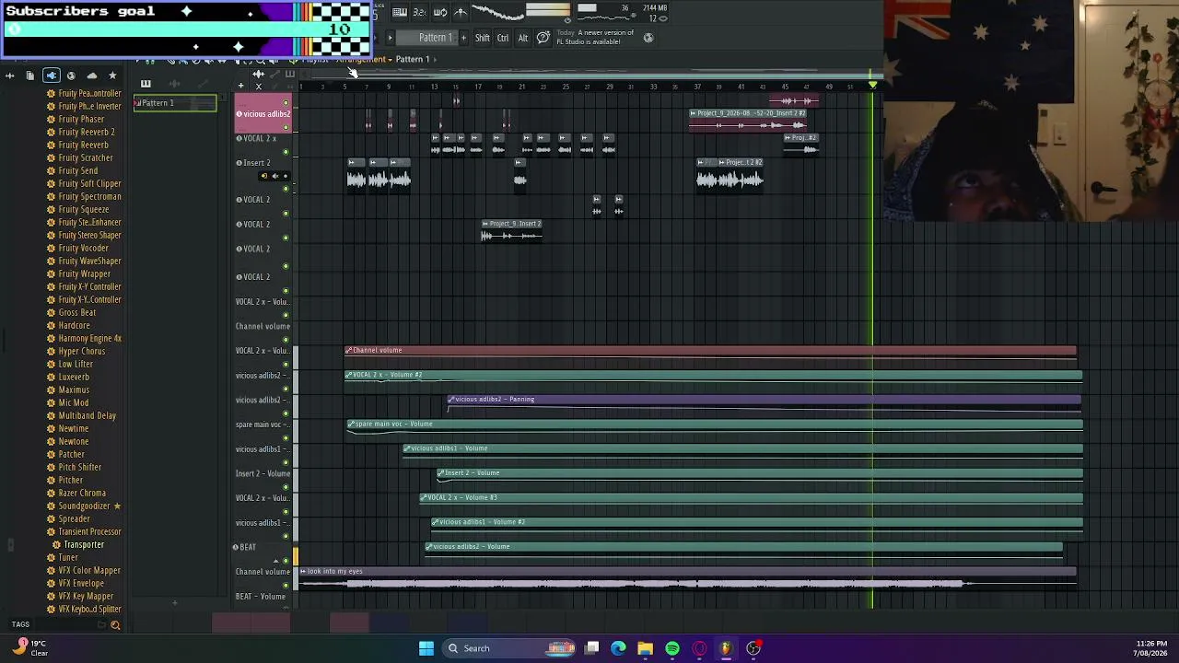Click the globe news icon in toolbar

pyautogui.click(x=648, y=38)
